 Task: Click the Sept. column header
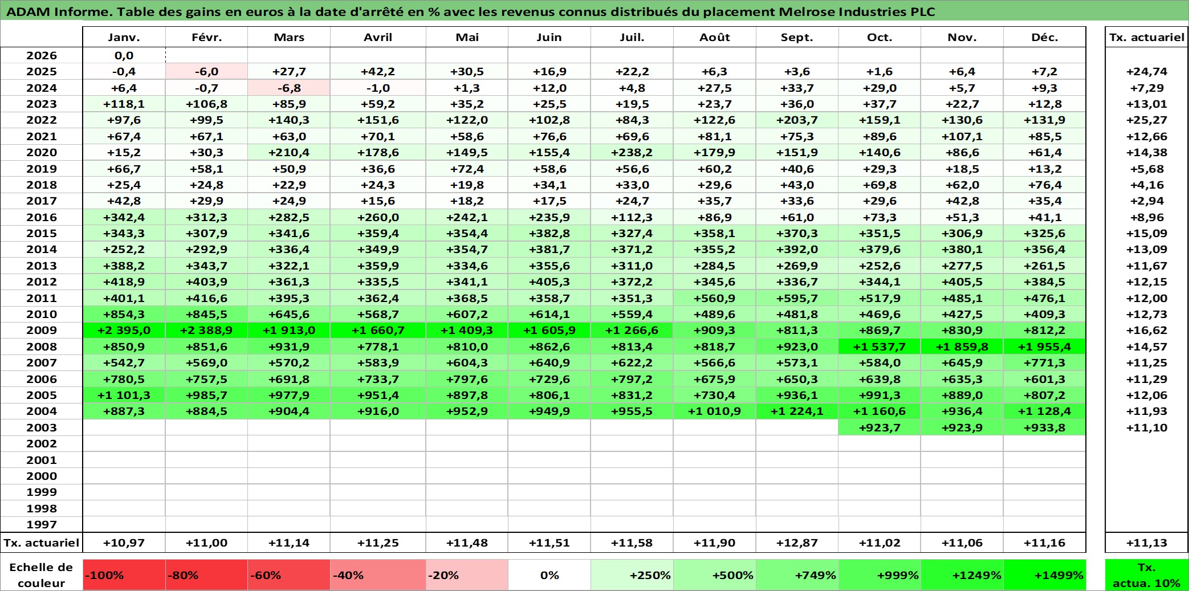(x=797, y=37)
